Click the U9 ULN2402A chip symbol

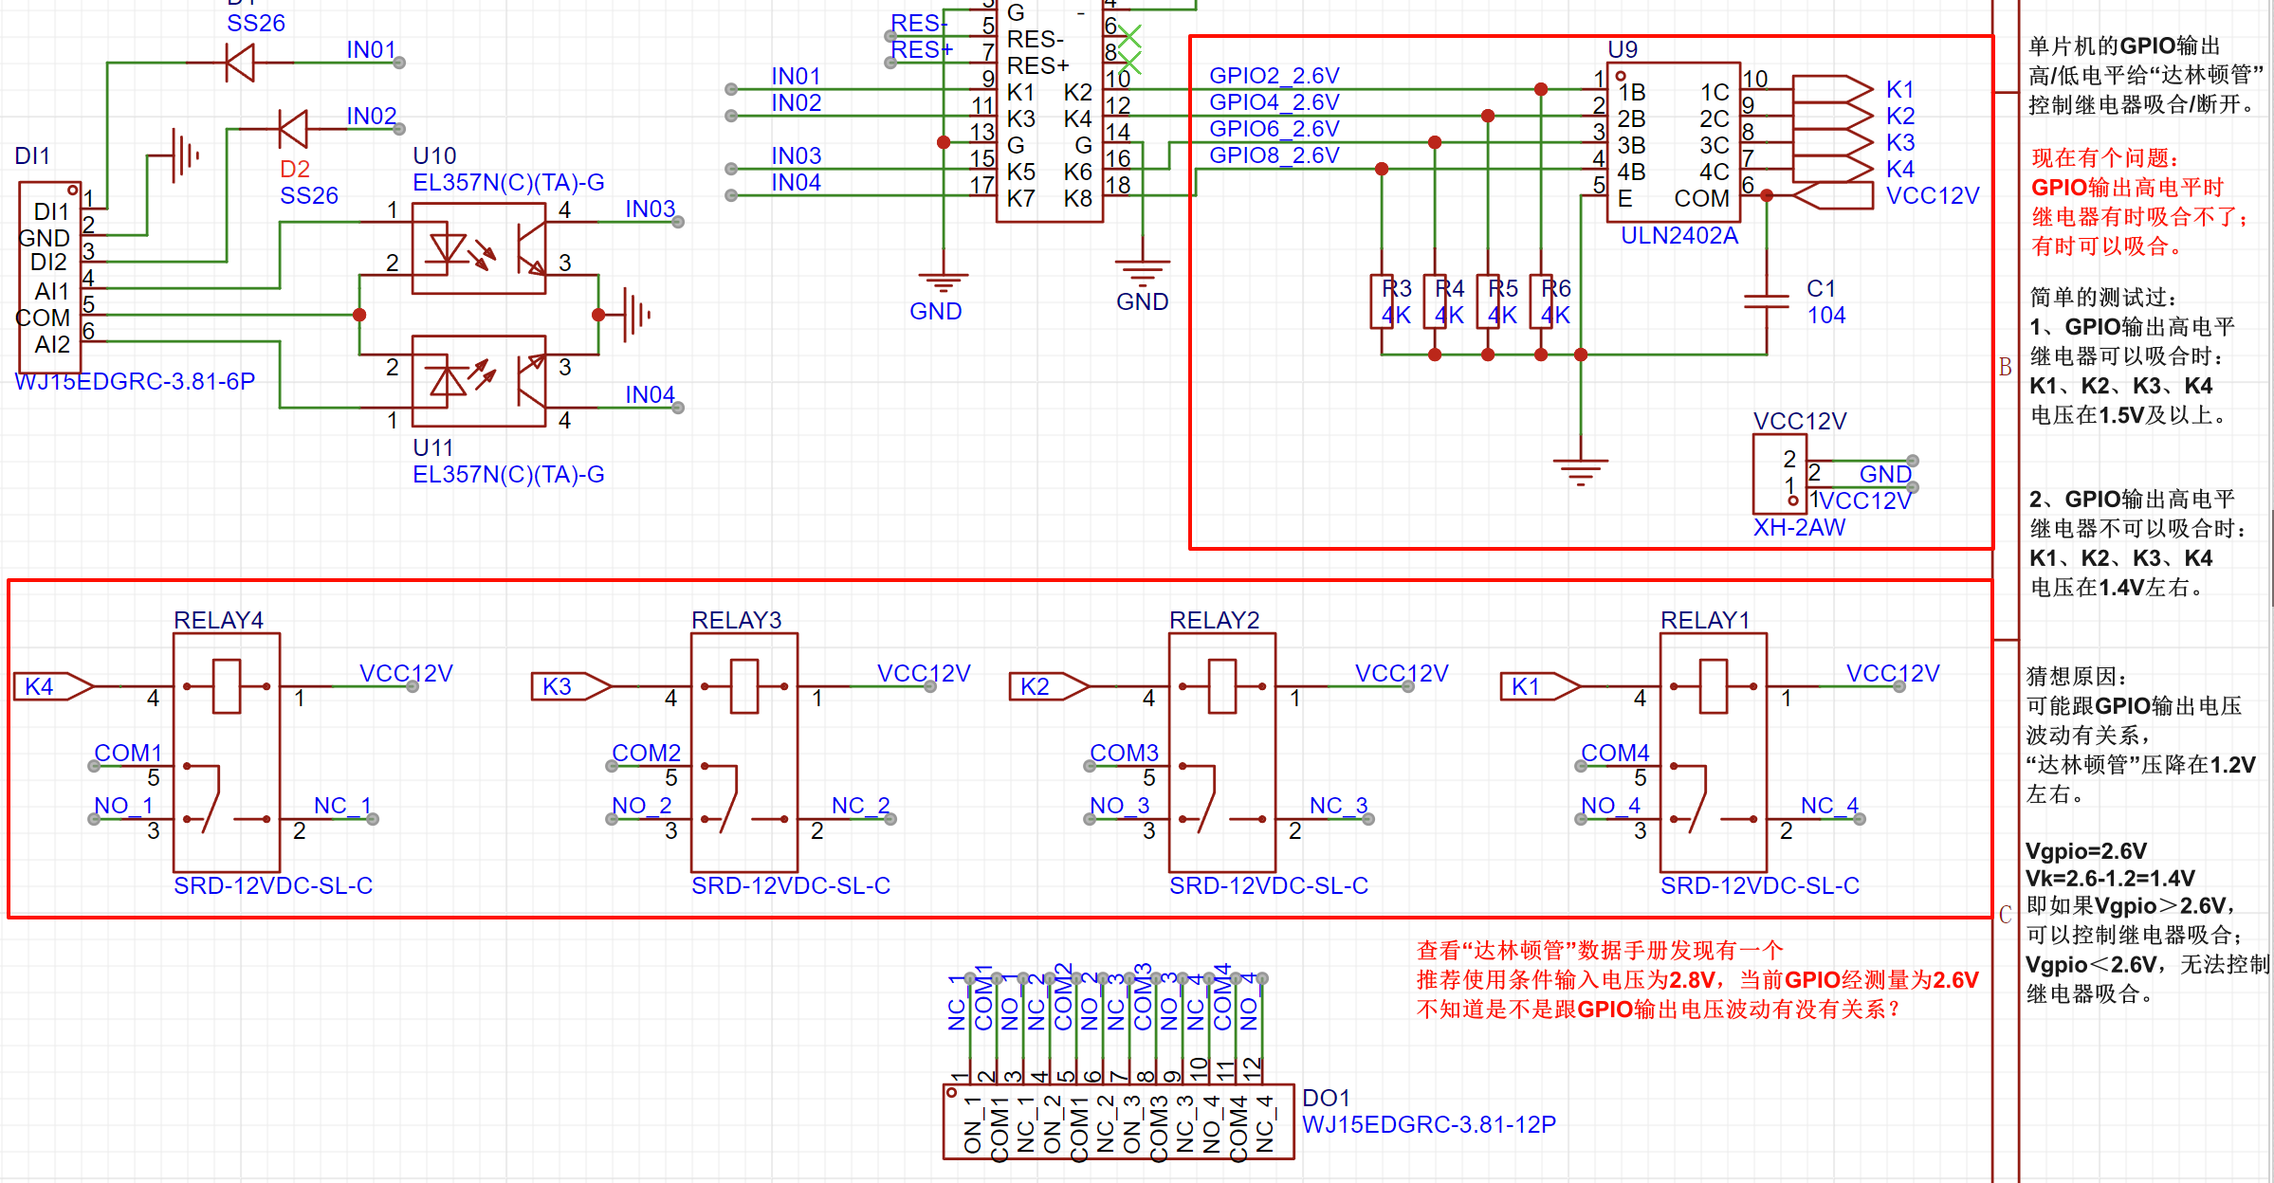tap(1673, 142)
